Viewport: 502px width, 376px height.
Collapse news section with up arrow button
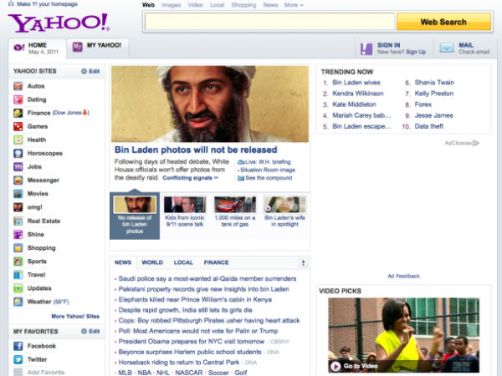(303, 262)
